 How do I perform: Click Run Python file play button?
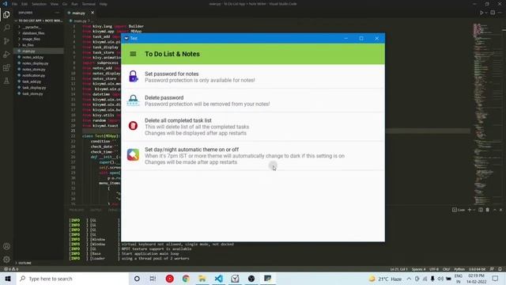(481, 13)
